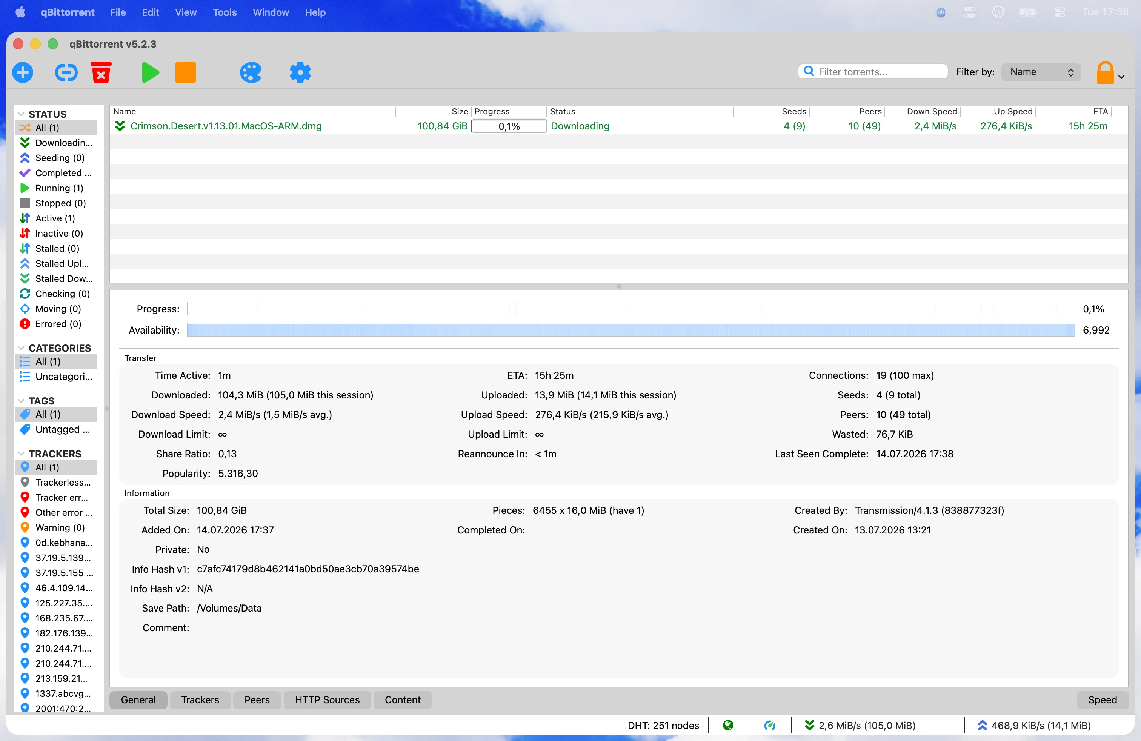Select the Trackerless tracker filter
The height and width of the screenshot is (741, 1141).
coord(57,482)
